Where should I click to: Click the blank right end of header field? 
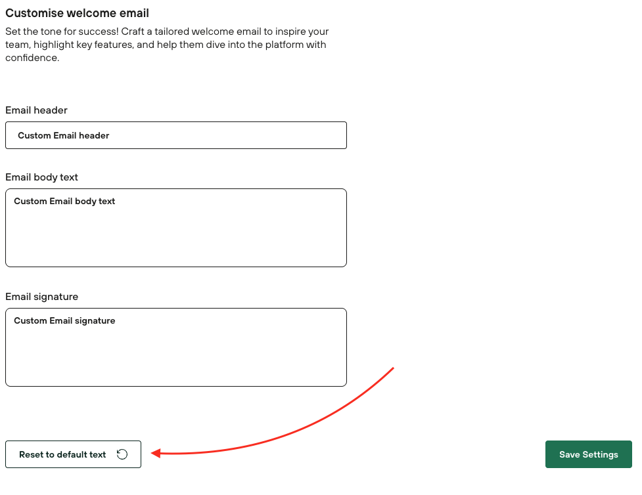[x=315, y=135]
